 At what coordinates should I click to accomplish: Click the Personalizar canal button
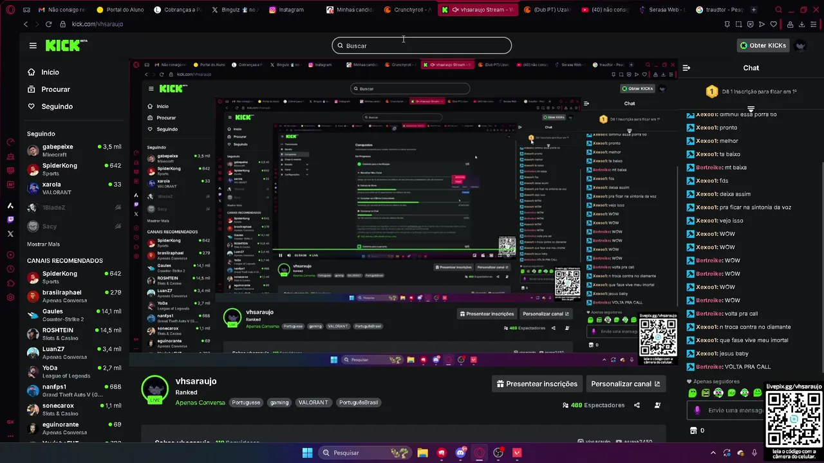coord(625,384)
